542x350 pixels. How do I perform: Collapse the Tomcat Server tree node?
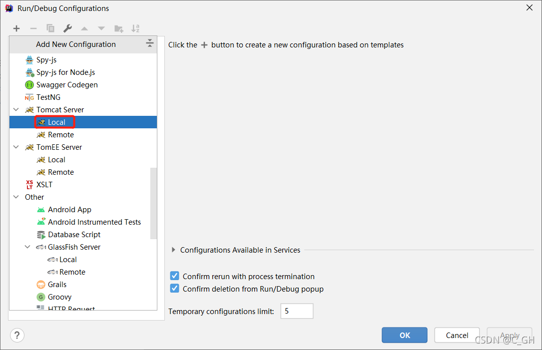[16, 109]
